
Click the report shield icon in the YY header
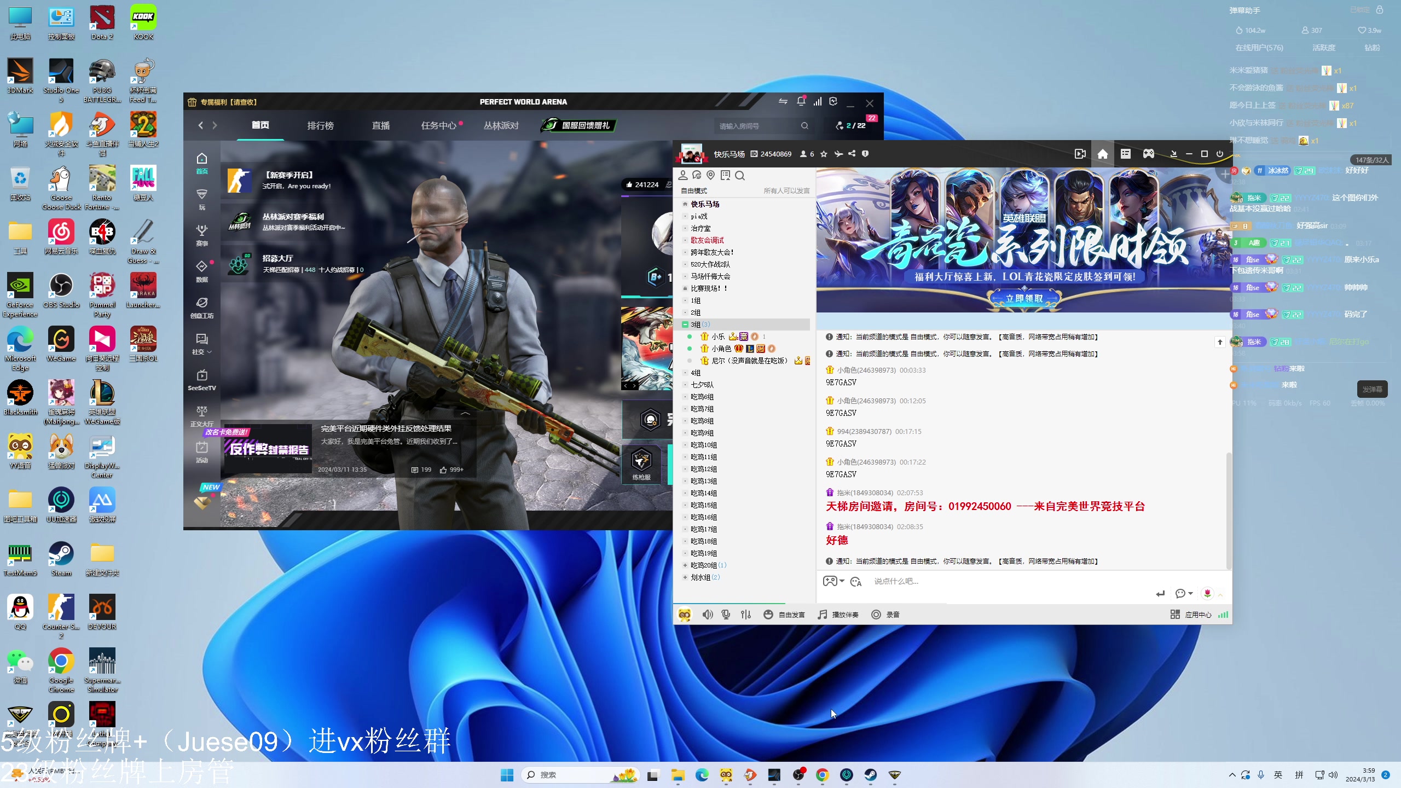[x=865, y=154]
